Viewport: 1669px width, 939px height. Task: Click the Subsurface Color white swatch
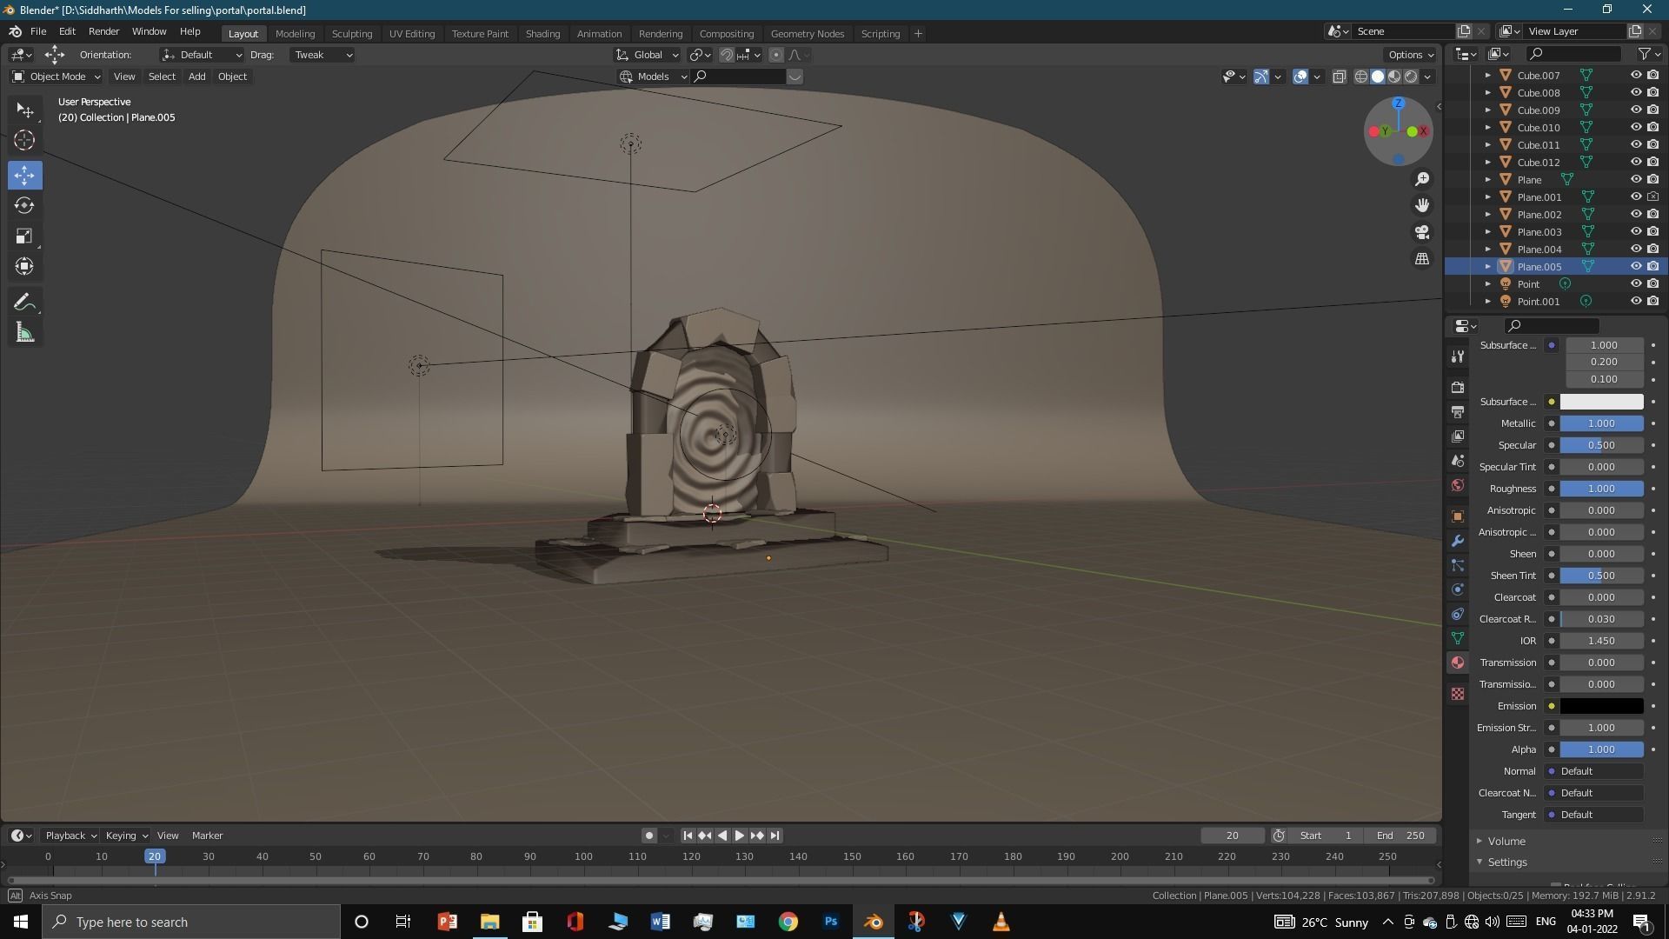(1601, 402)
